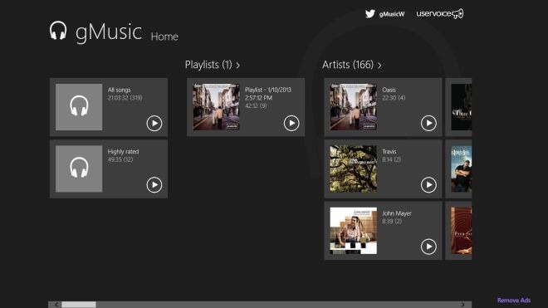Click the horizontal scrollbar thumb
The image size is (548, 308).
coord(79,305)
